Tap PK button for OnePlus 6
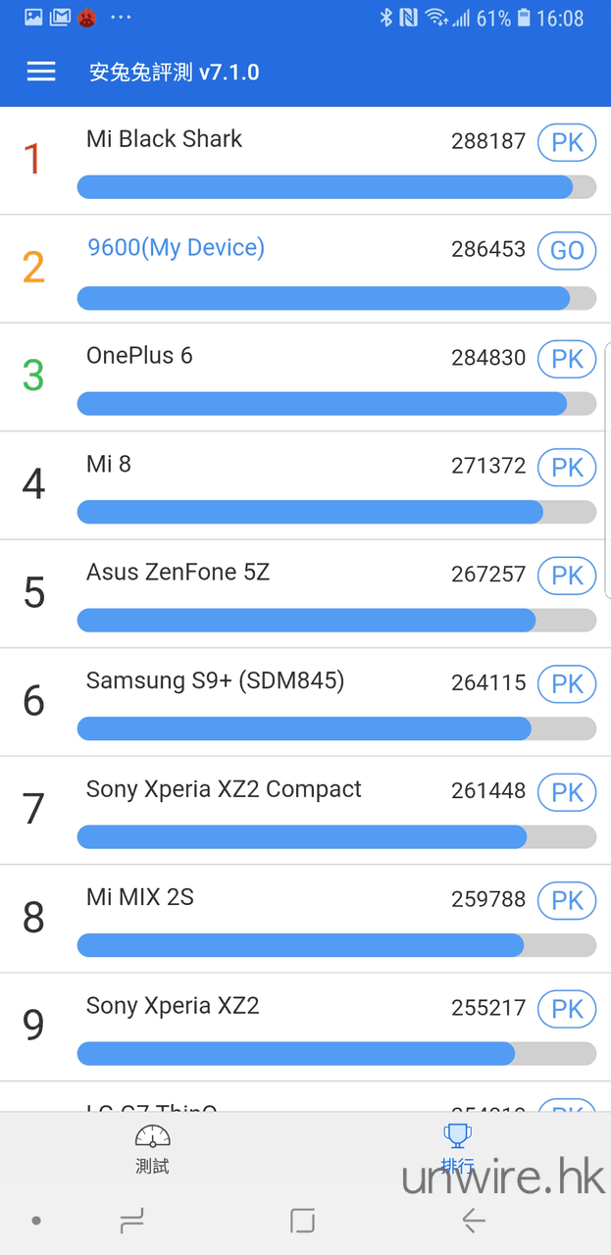 pos(567,359)
